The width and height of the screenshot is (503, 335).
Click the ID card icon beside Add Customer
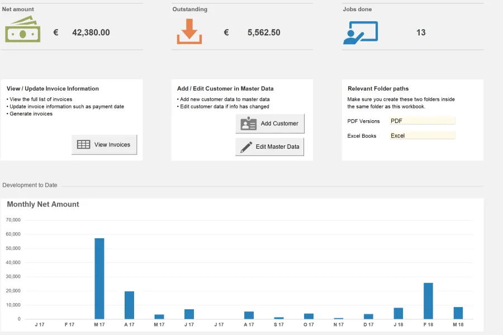(x=249, y=124)
